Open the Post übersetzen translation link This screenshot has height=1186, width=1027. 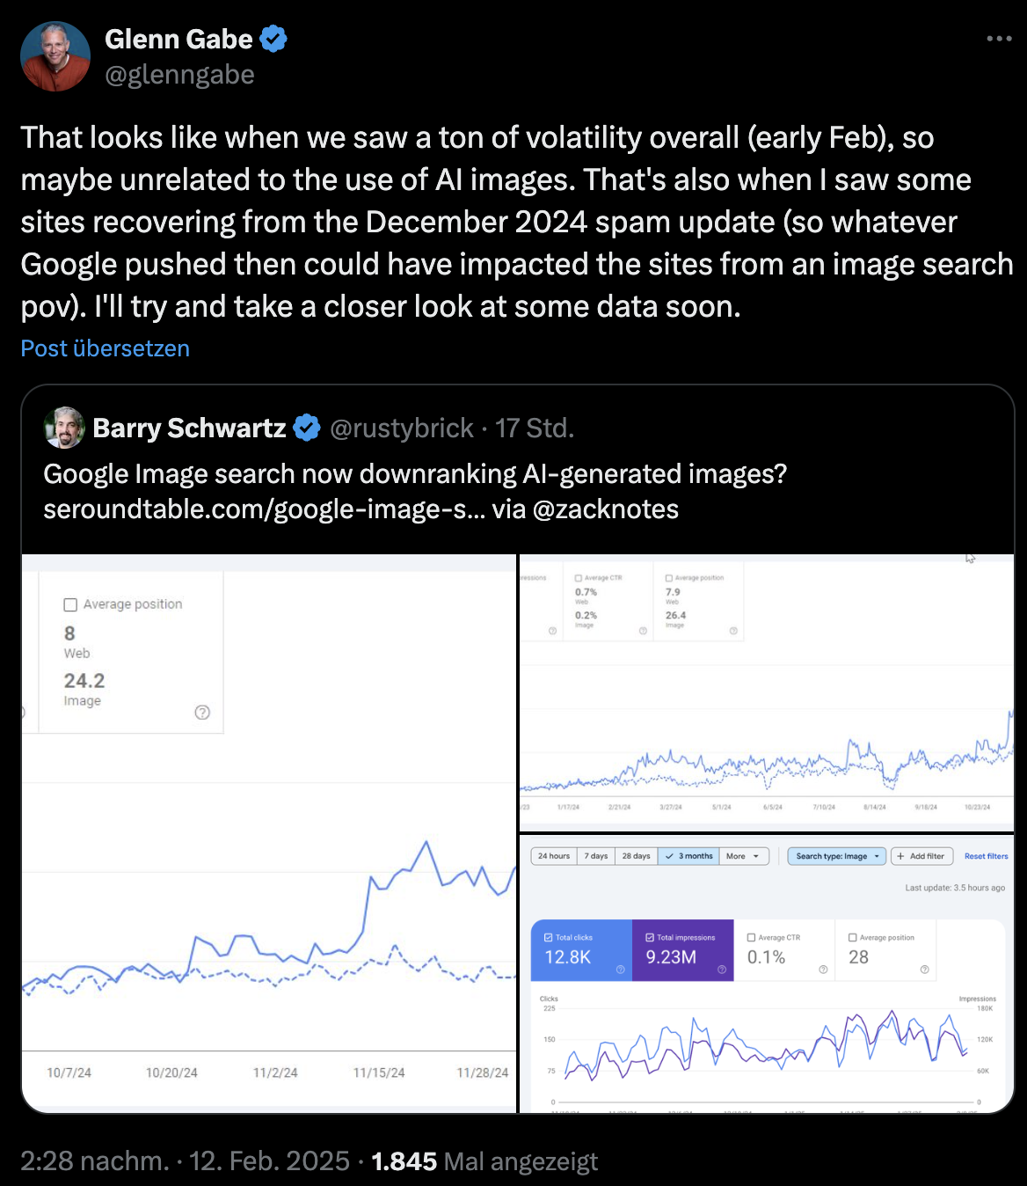coord(104,348)
